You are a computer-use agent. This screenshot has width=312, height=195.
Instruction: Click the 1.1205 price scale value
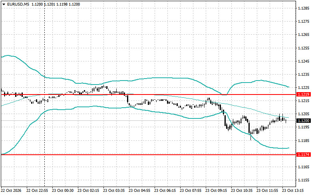click(x=304, y=114)
